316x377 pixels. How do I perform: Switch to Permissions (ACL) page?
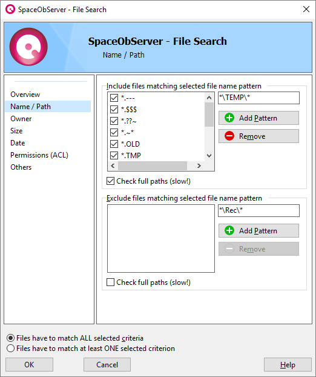pyautogui.click(x=39, y=155)
